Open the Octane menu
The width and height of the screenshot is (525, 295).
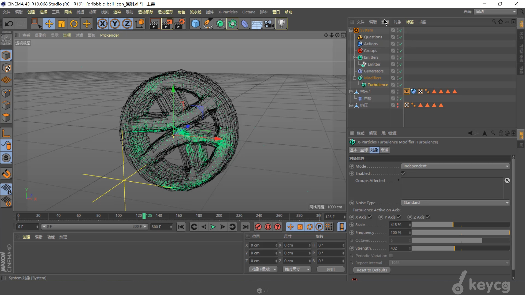pos(249,12)
